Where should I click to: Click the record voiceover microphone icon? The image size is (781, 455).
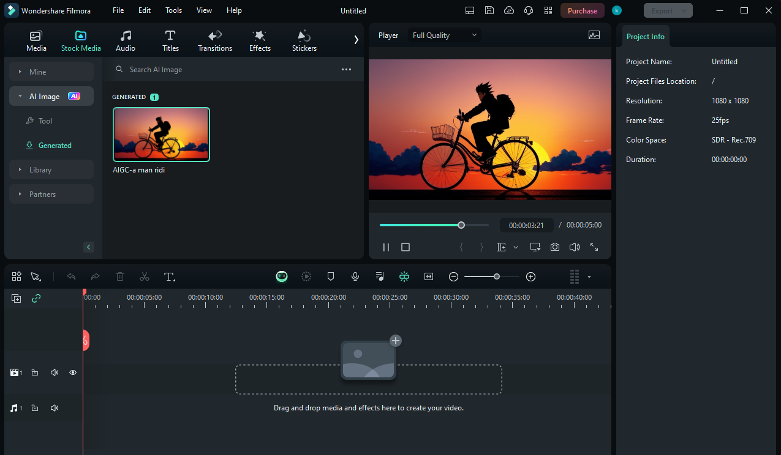[355, 276]
